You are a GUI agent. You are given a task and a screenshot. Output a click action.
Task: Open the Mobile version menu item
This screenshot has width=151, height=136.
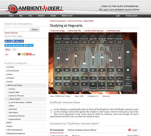click(x=67, y=16)
